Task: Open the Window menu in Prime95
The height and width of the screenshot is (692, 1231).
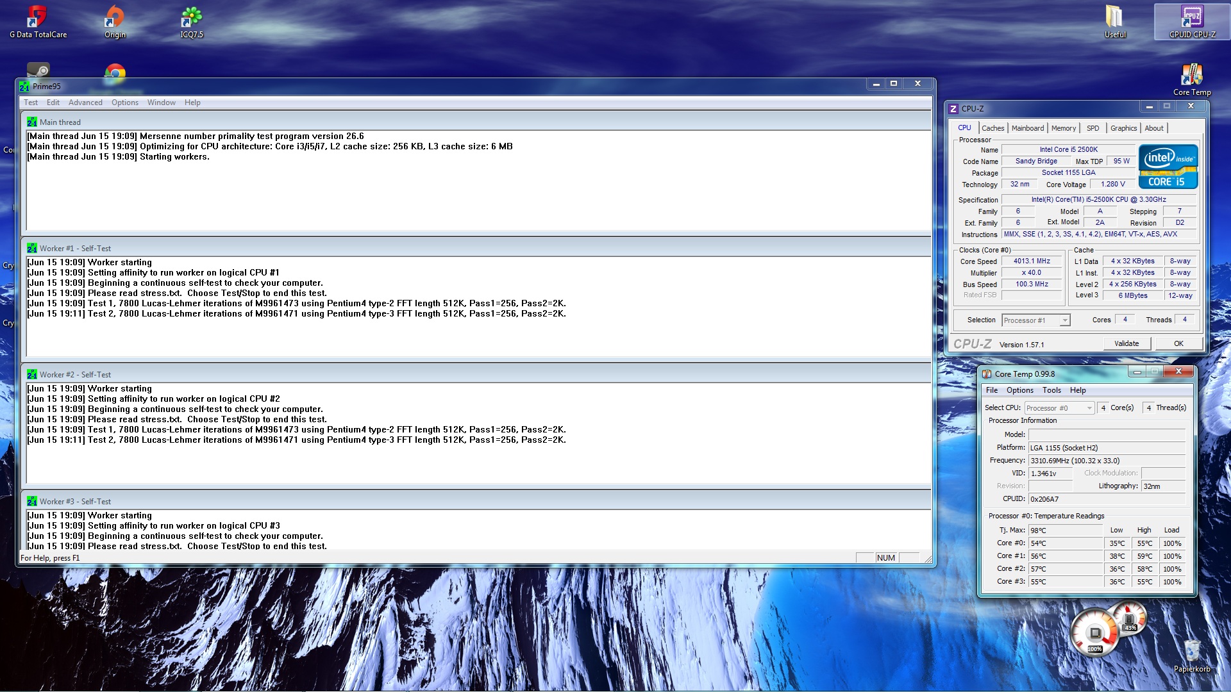Action: 162,103
